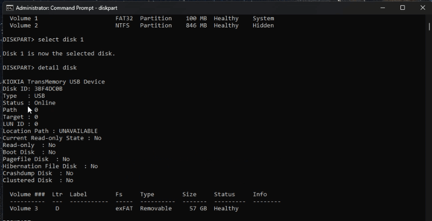Screen dimensions: 432x221
Task: Click the 'Type : USB' line
Action: 24,96
